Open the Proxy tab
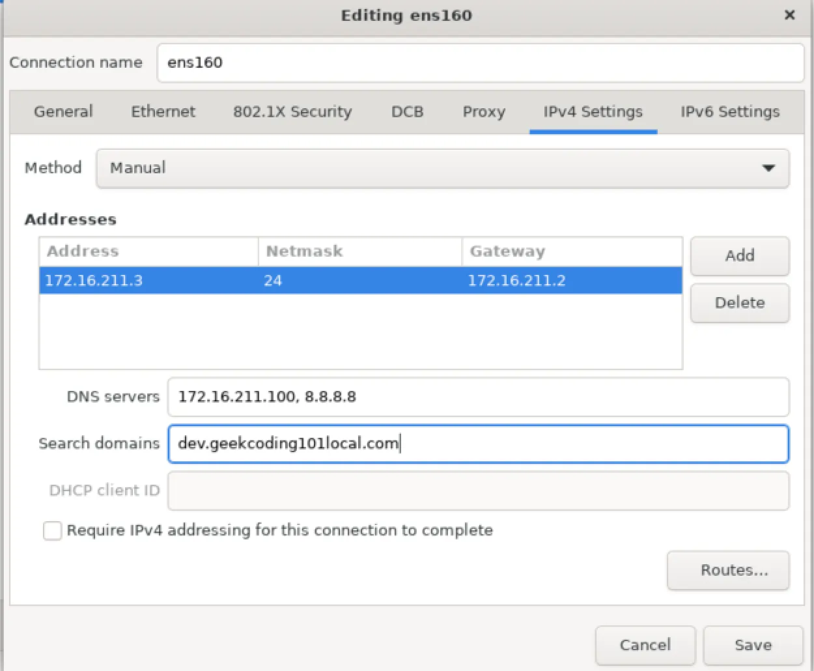814x671 pixels. pyautogui.click(x=484, y=111)
